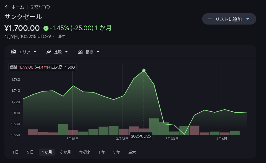Click the indicators chart icon
The width and height of the screenshot is (266, 163).
coord(80,52)
